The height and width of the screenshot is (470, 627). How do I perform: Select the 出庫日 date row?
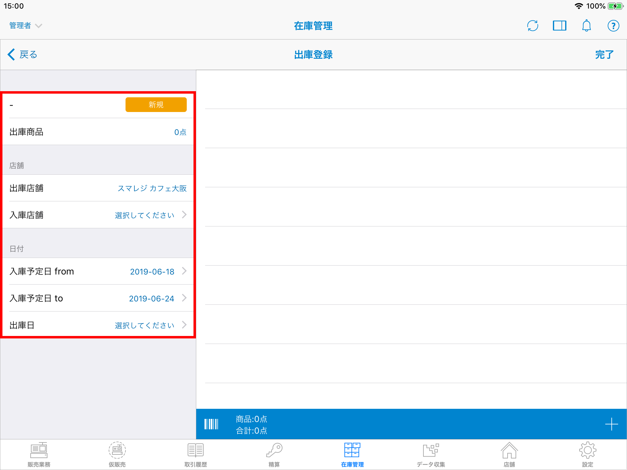click(98, 325)
